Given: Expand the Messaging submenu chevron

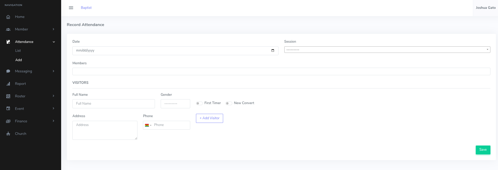Looking at the screenshot, I should coord(54,71).
